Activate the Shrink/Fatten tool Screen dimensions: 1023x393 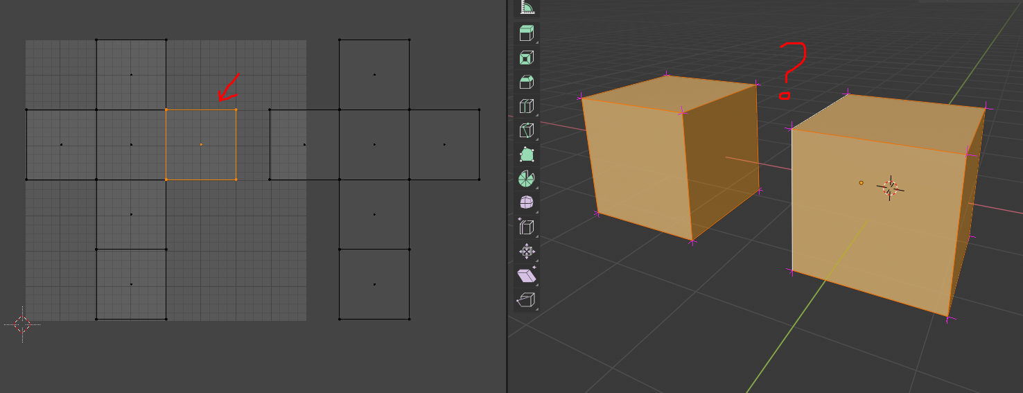click(x=527, y=252)
